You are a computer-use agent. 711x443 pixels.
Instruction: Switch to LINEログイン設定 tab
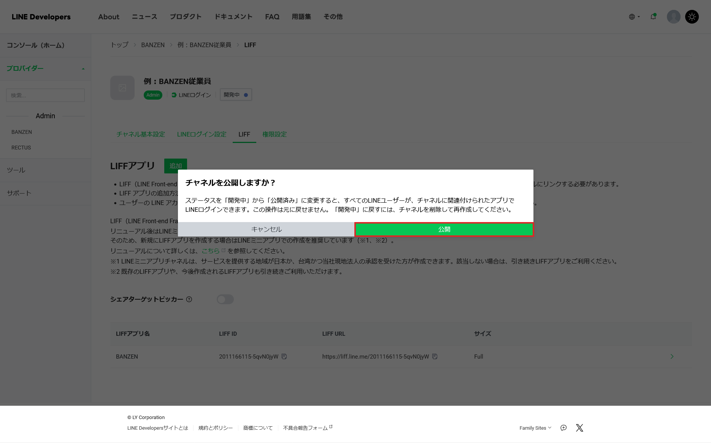point(202,134)
